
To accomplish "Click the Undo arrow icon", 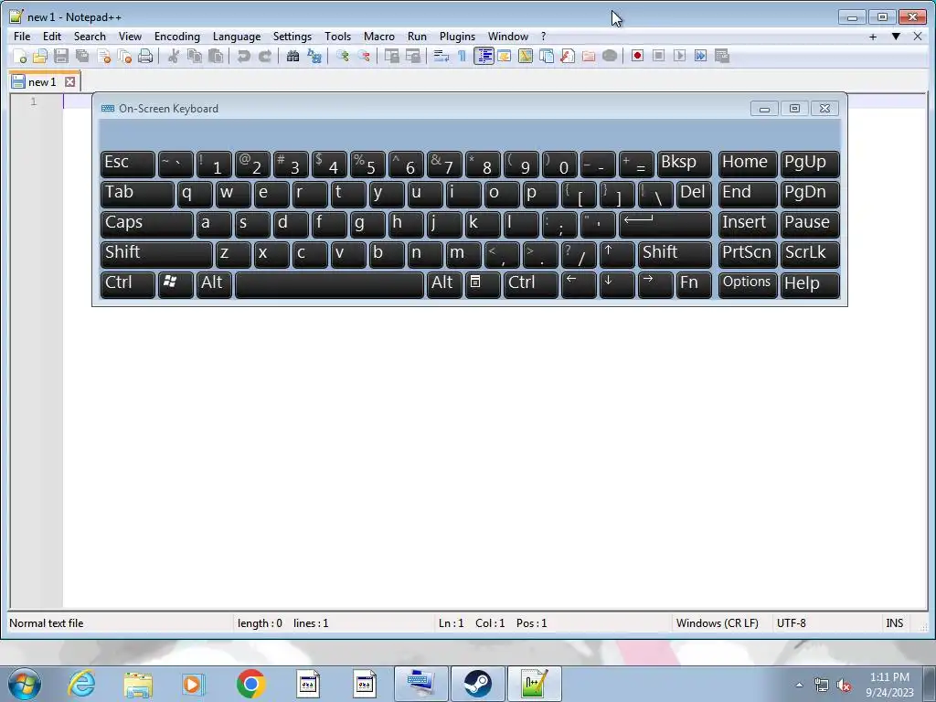I will coord(243,56).
